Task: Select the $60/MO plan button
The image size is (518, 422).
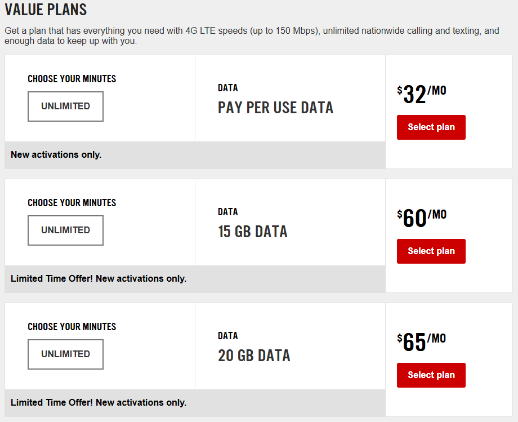Action: point(431,251)
